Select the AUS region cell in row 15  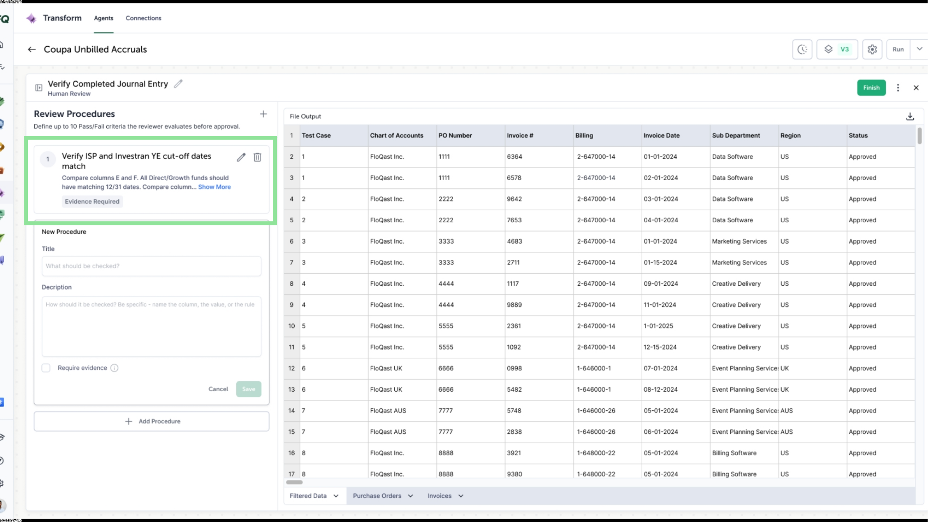[812, 432]
